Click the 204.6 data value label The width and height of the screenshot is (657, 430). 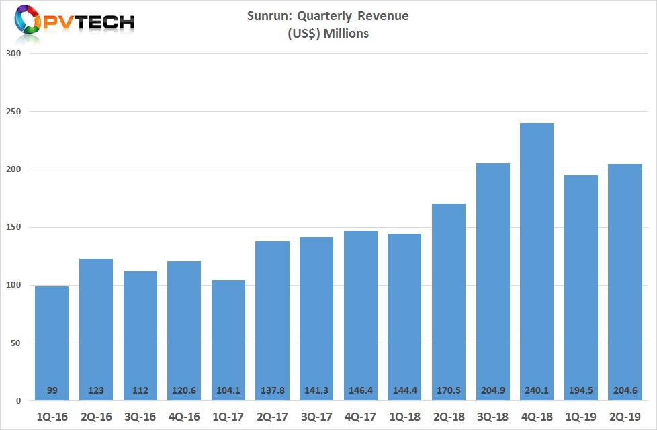[625, 390]
